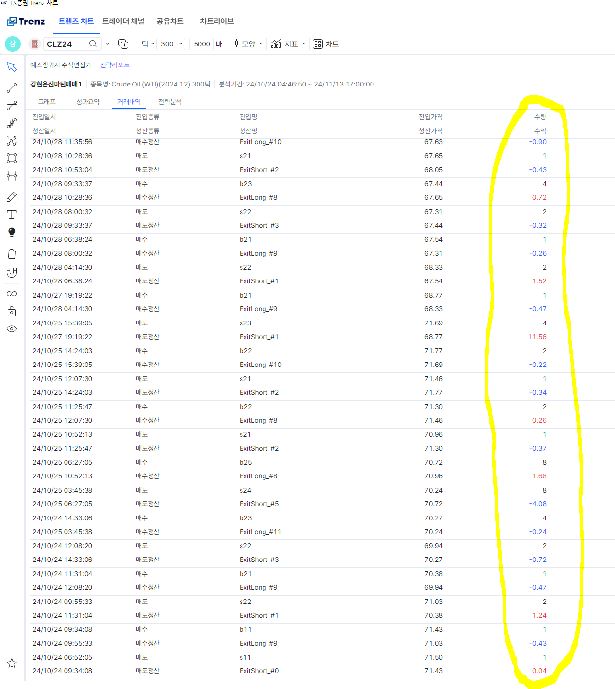Select the rectangle shape tool
Viewport: 615px width, 689px height.
coord(12,158)
